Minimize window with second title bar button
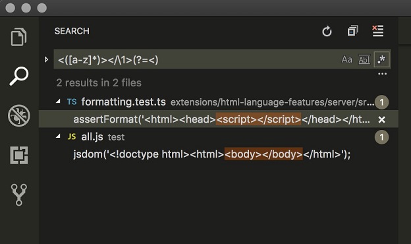 point(26,8)
